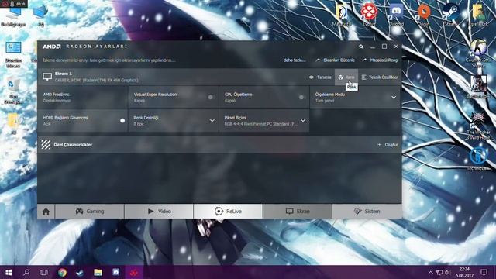
Task: Go to the Radeon home screen icon
Action: pyautogui.click(x=46, y=212)
